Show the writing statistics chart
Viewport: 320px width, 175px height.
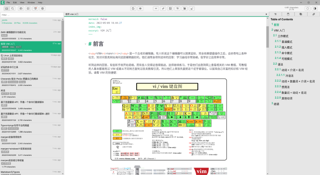[28, 9]
